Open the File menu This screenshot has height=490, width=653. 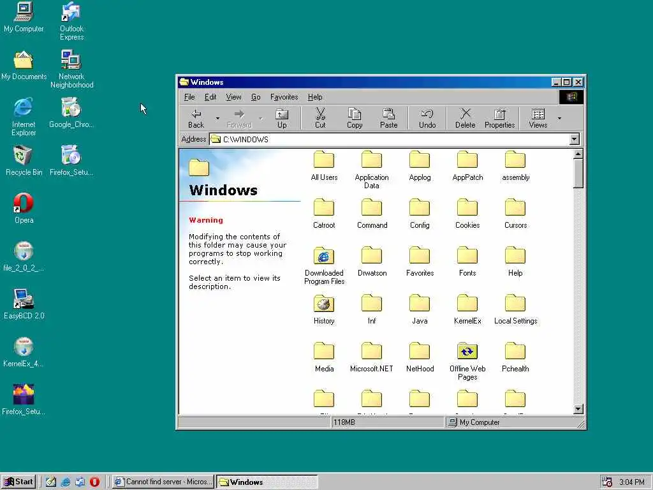[189, 97]
